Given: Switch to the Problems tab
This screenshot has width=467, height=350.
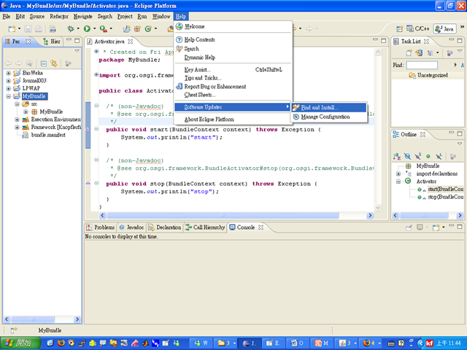Looking at the screenshot, I should pos(101,227).
